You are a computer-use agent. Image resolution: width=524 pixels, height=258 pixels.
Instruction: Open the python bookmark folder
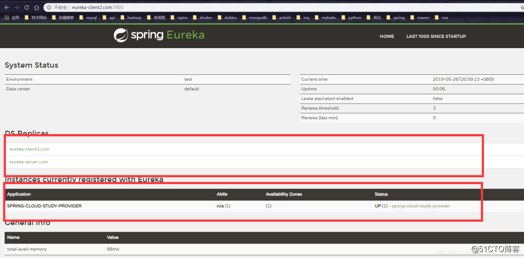(351, 18)
